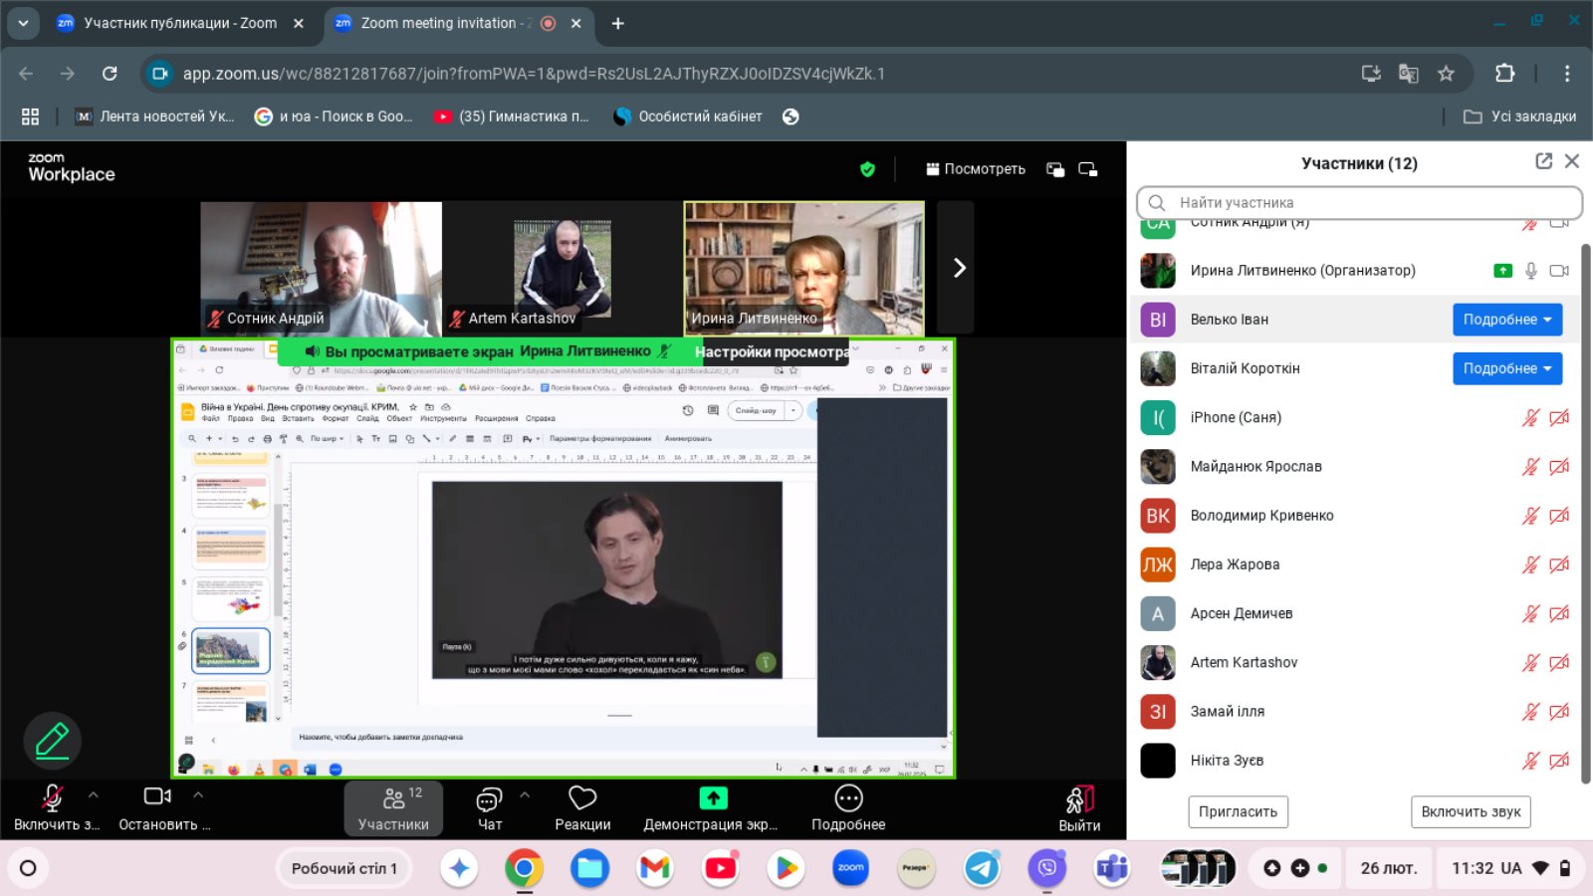Click participants panel scrollbar
The width and height of the screenshot is (1593, 896).
[1586, 513]
